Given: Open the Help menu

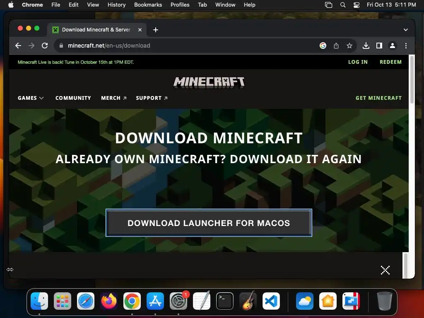Looking at the screenshot, I should pos(249,5).
